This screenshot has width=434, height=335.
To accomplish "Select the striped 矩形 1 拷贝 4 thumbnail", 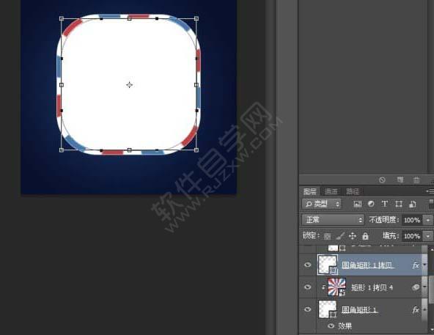I will pyautogui.click(x=336, y=287).
